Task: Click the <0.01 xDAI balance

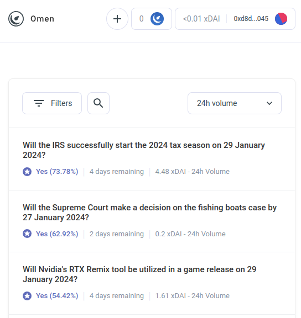Action: tap(201, 19)
